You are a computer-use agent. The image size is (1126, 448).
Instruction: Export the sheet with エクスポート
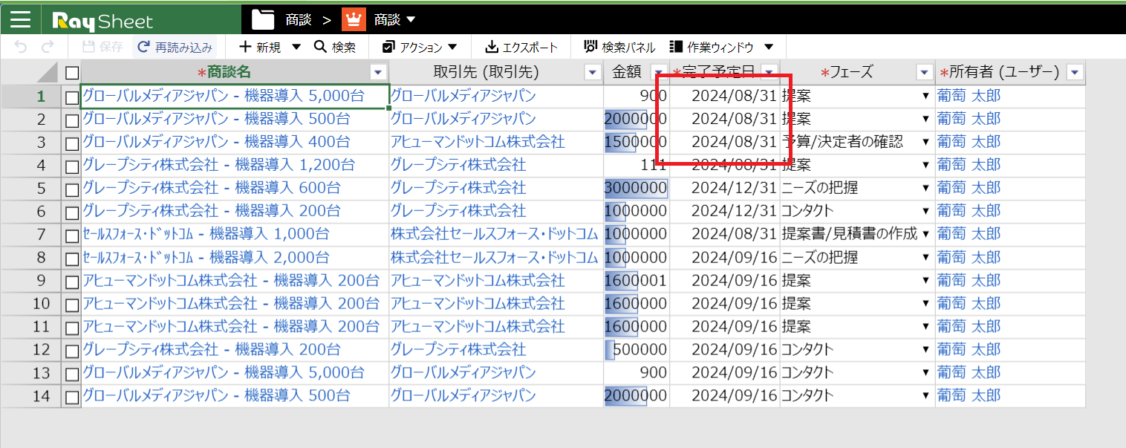(x=521, y=47)
